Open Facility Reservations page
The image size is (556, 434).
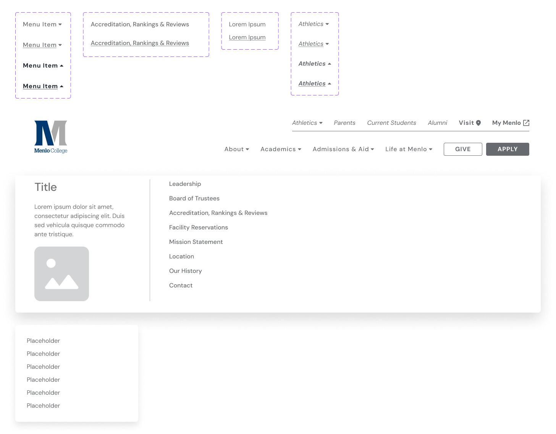tap(198, 227)
